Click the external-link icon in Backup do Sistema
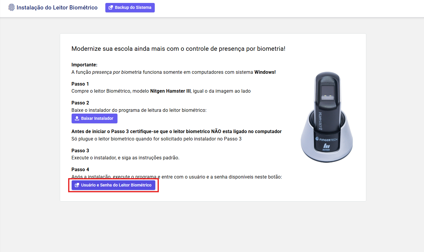The height and width of the screenshot is (252, 424). point(111,8)
